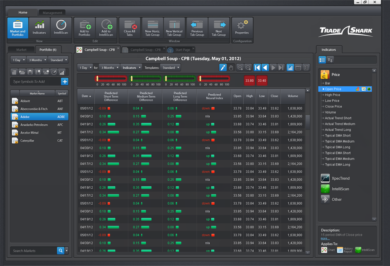390x266 pixels.
Task: Toggle list report view button
Action: (306, 67)
